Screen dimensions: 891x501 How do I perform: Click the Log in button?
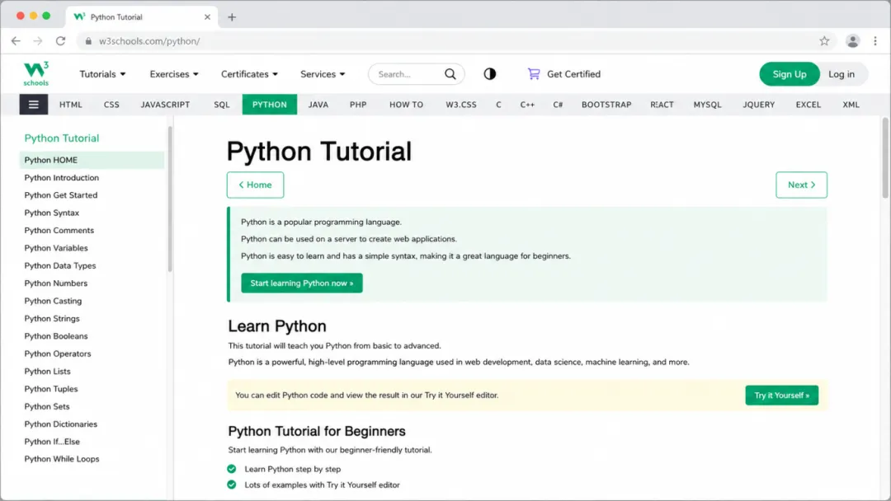coord(841,74)
